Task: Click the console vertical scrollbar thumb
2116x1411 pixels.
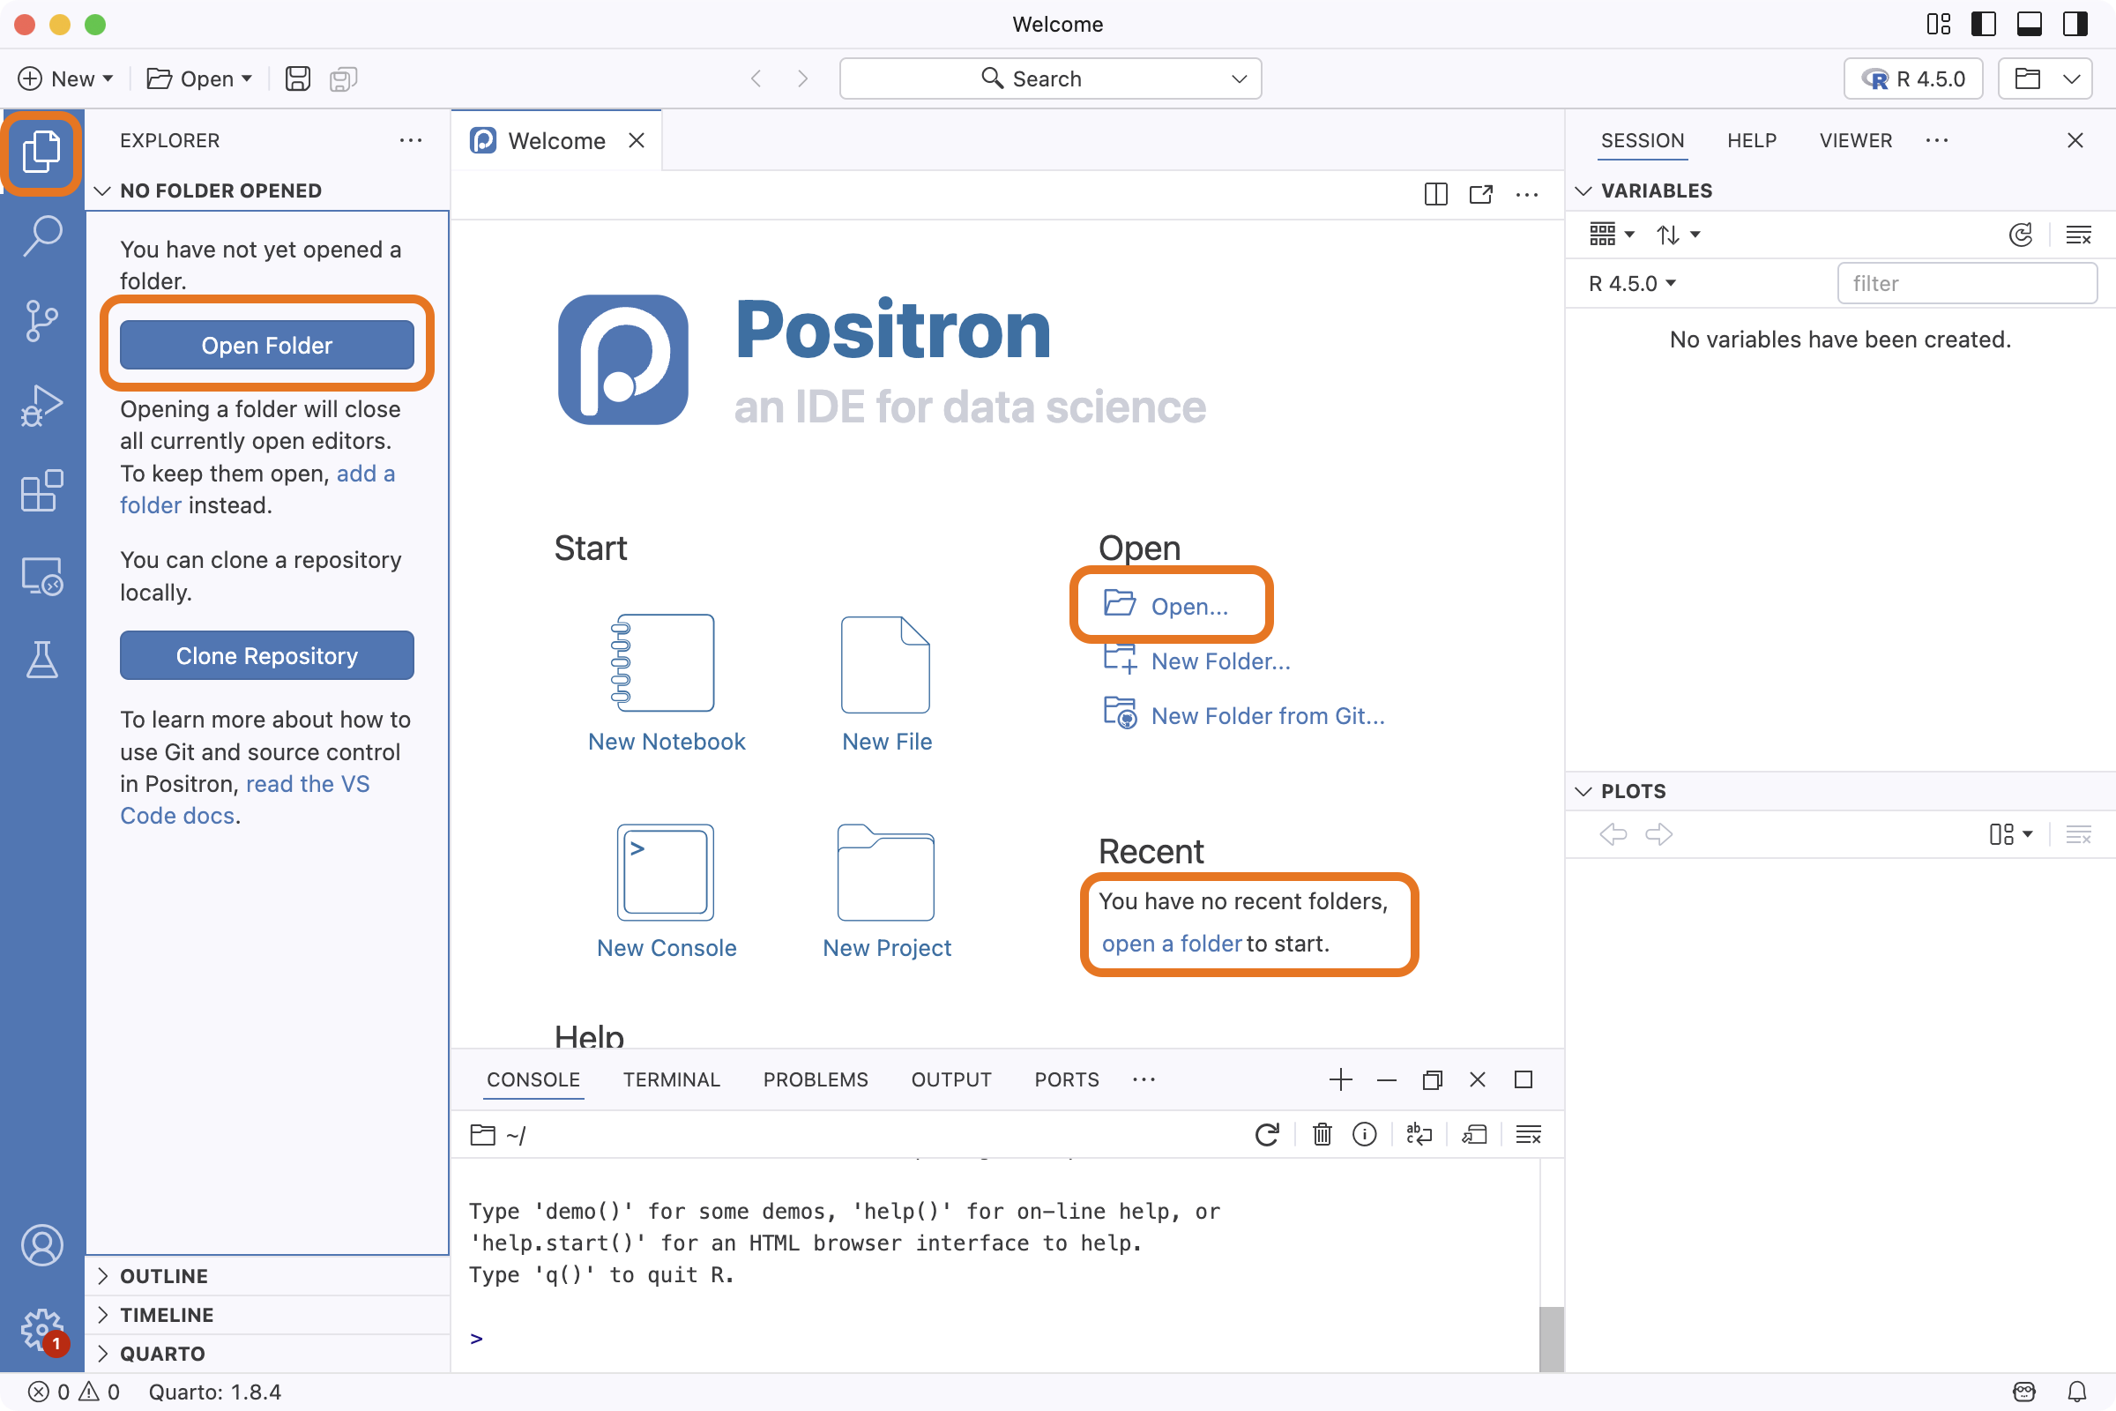Action: point(1550,1338)
